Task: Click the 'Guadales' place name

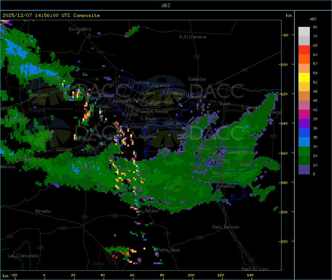Action: 197,79
